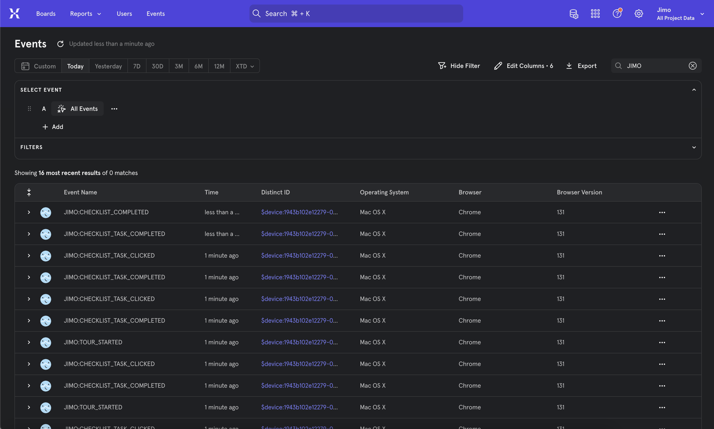
Task: Open the Reports dropdown menu
Action: [85, 14]
